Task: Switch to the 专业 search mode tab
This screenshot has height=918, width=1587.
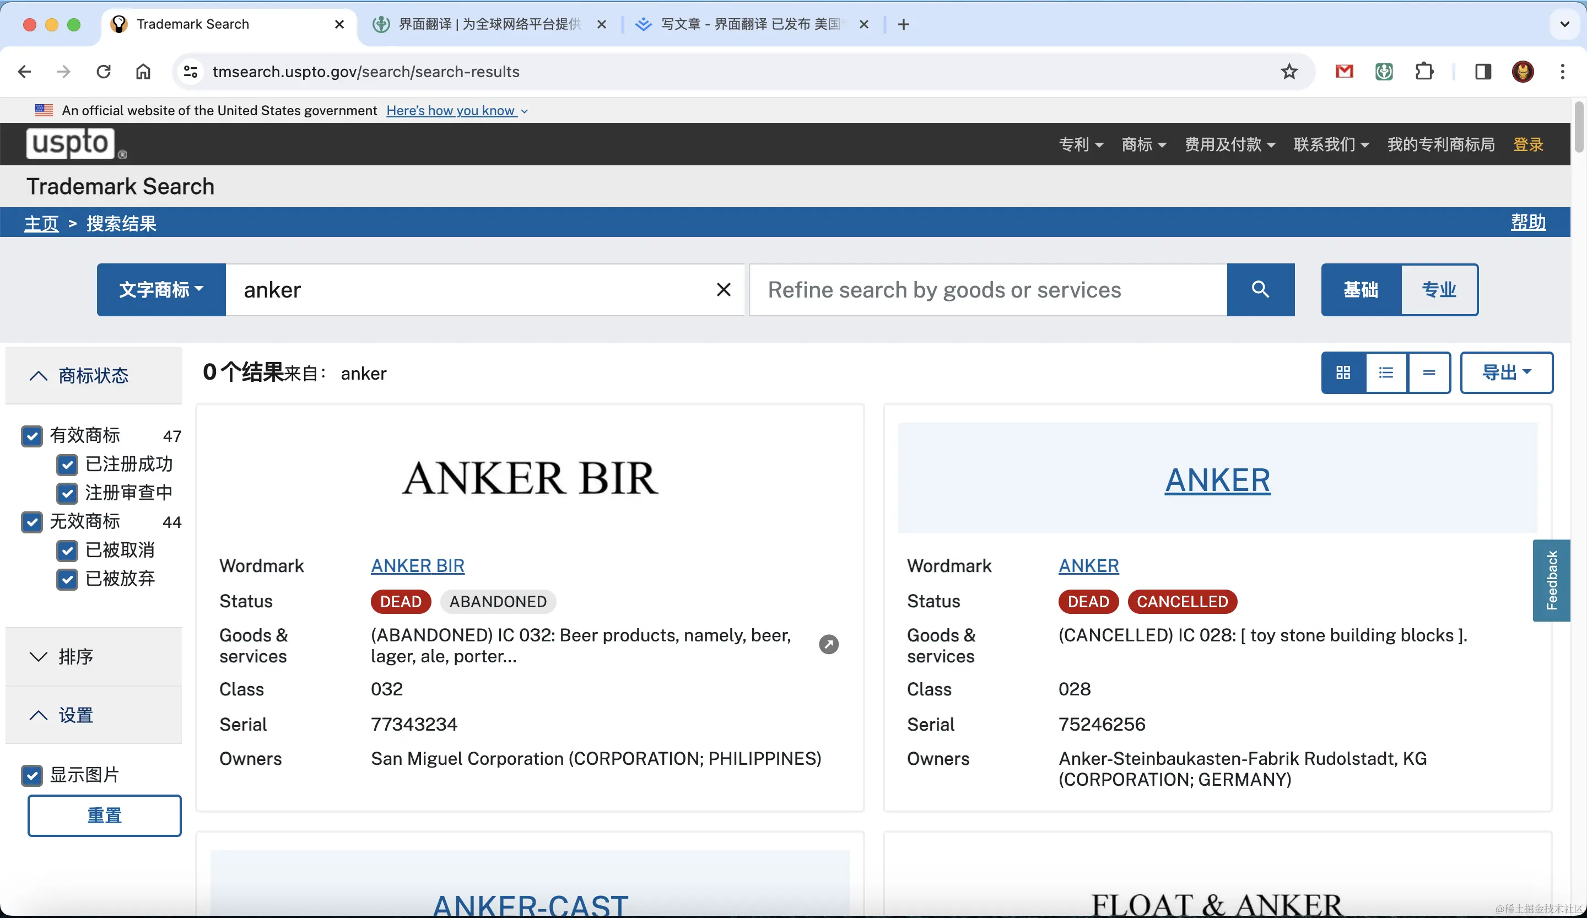Action: [1439, 290]
